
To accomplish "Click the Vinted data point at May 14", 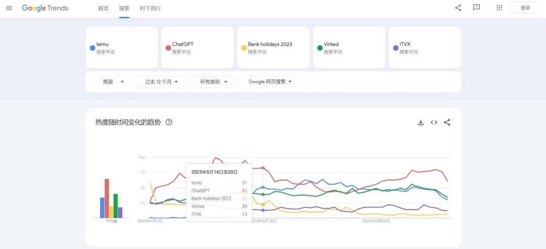I will 263,194.
